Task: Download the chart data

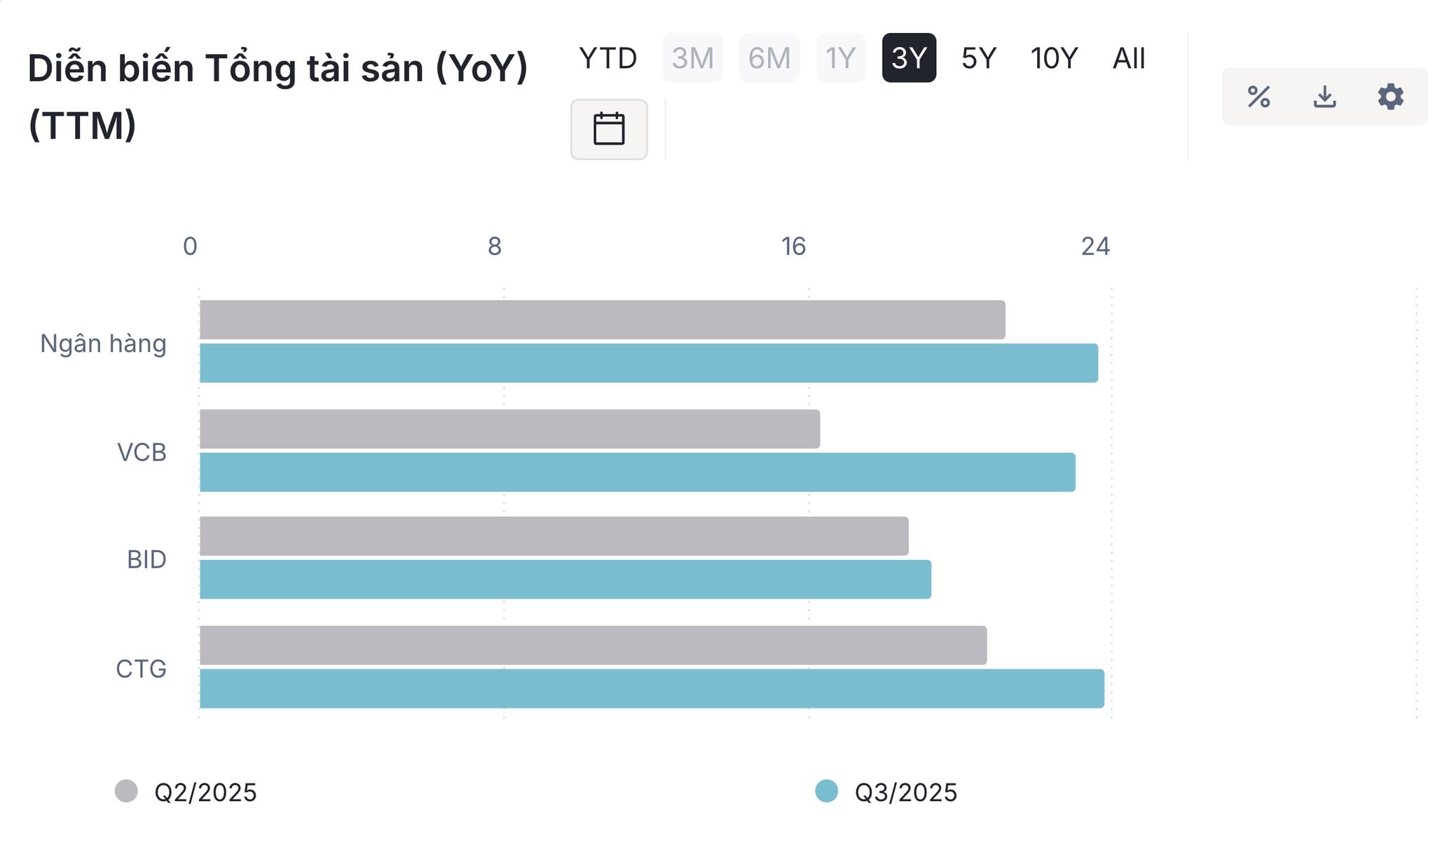Action: tap(1324, 97)
